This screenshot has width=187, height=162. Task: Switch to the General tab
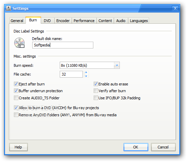point(17,21)
